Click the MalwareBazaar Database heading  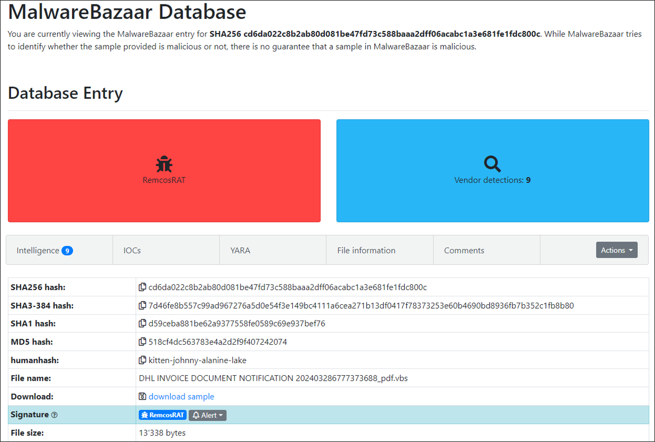(x=127, y=11)
